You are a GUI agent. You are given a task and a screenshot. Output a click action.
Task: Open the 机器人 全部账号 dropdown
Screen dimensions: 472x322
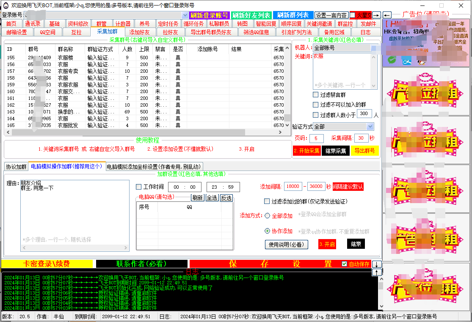click(373, 48)
